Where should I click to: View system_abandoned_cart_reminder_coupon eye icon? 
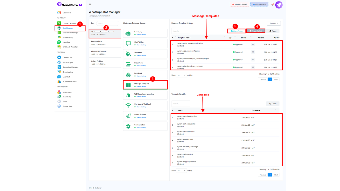point(253,60)
